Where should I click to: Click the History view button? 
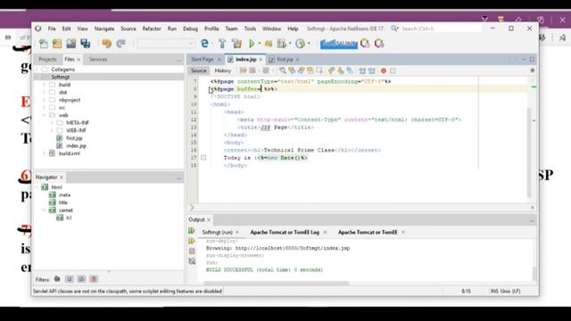pyautogui.click(x=222, y=70)
